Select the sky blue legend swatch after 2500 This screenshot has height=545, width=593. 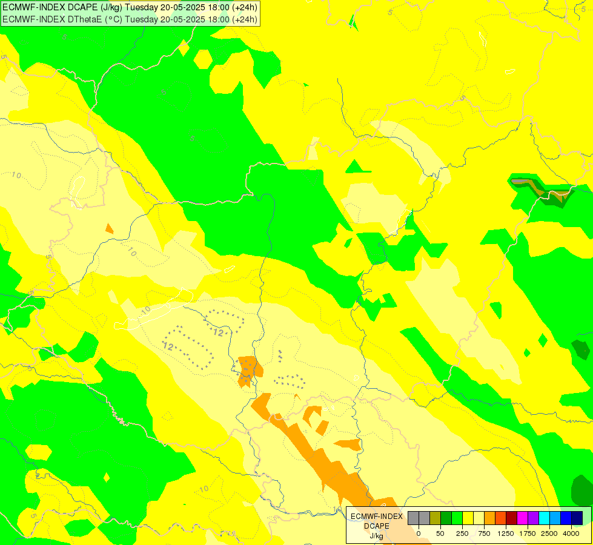(x=555, y=518)
